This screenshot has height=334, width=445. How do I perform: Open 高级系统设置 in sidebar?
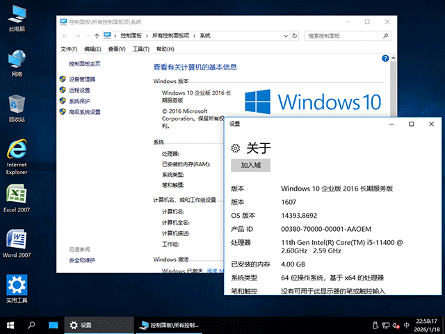point(85,112)
